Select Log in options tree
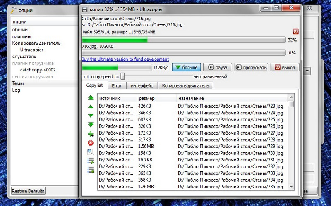 pos(16,90)
